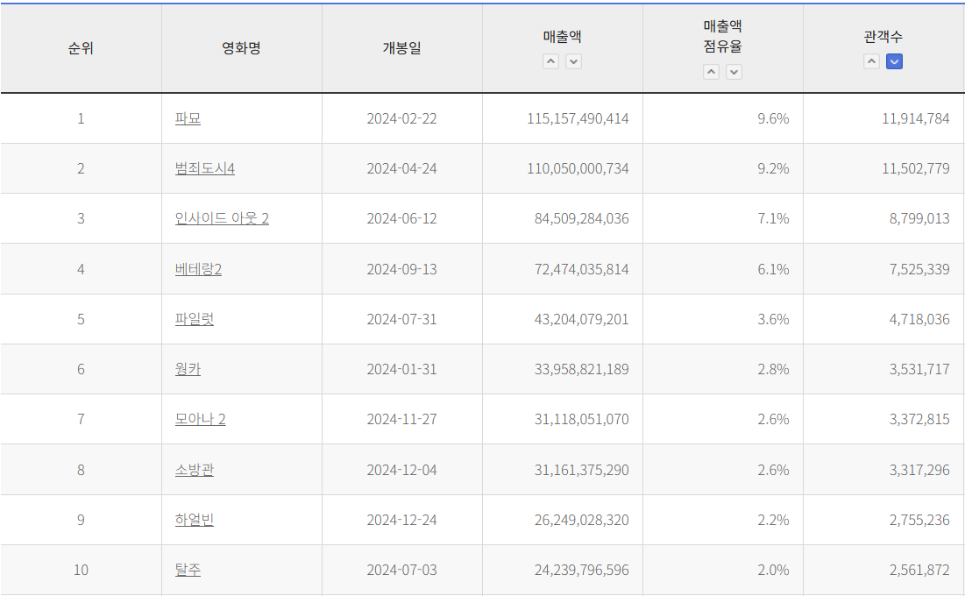View the 소방관 movie details

pyautogui.click(x=194, y=470)
